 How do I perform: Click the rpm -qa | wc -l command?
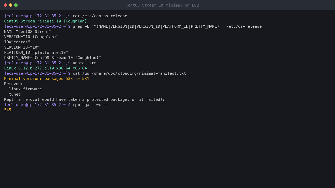pyautogui.click(x=91, y=105)
